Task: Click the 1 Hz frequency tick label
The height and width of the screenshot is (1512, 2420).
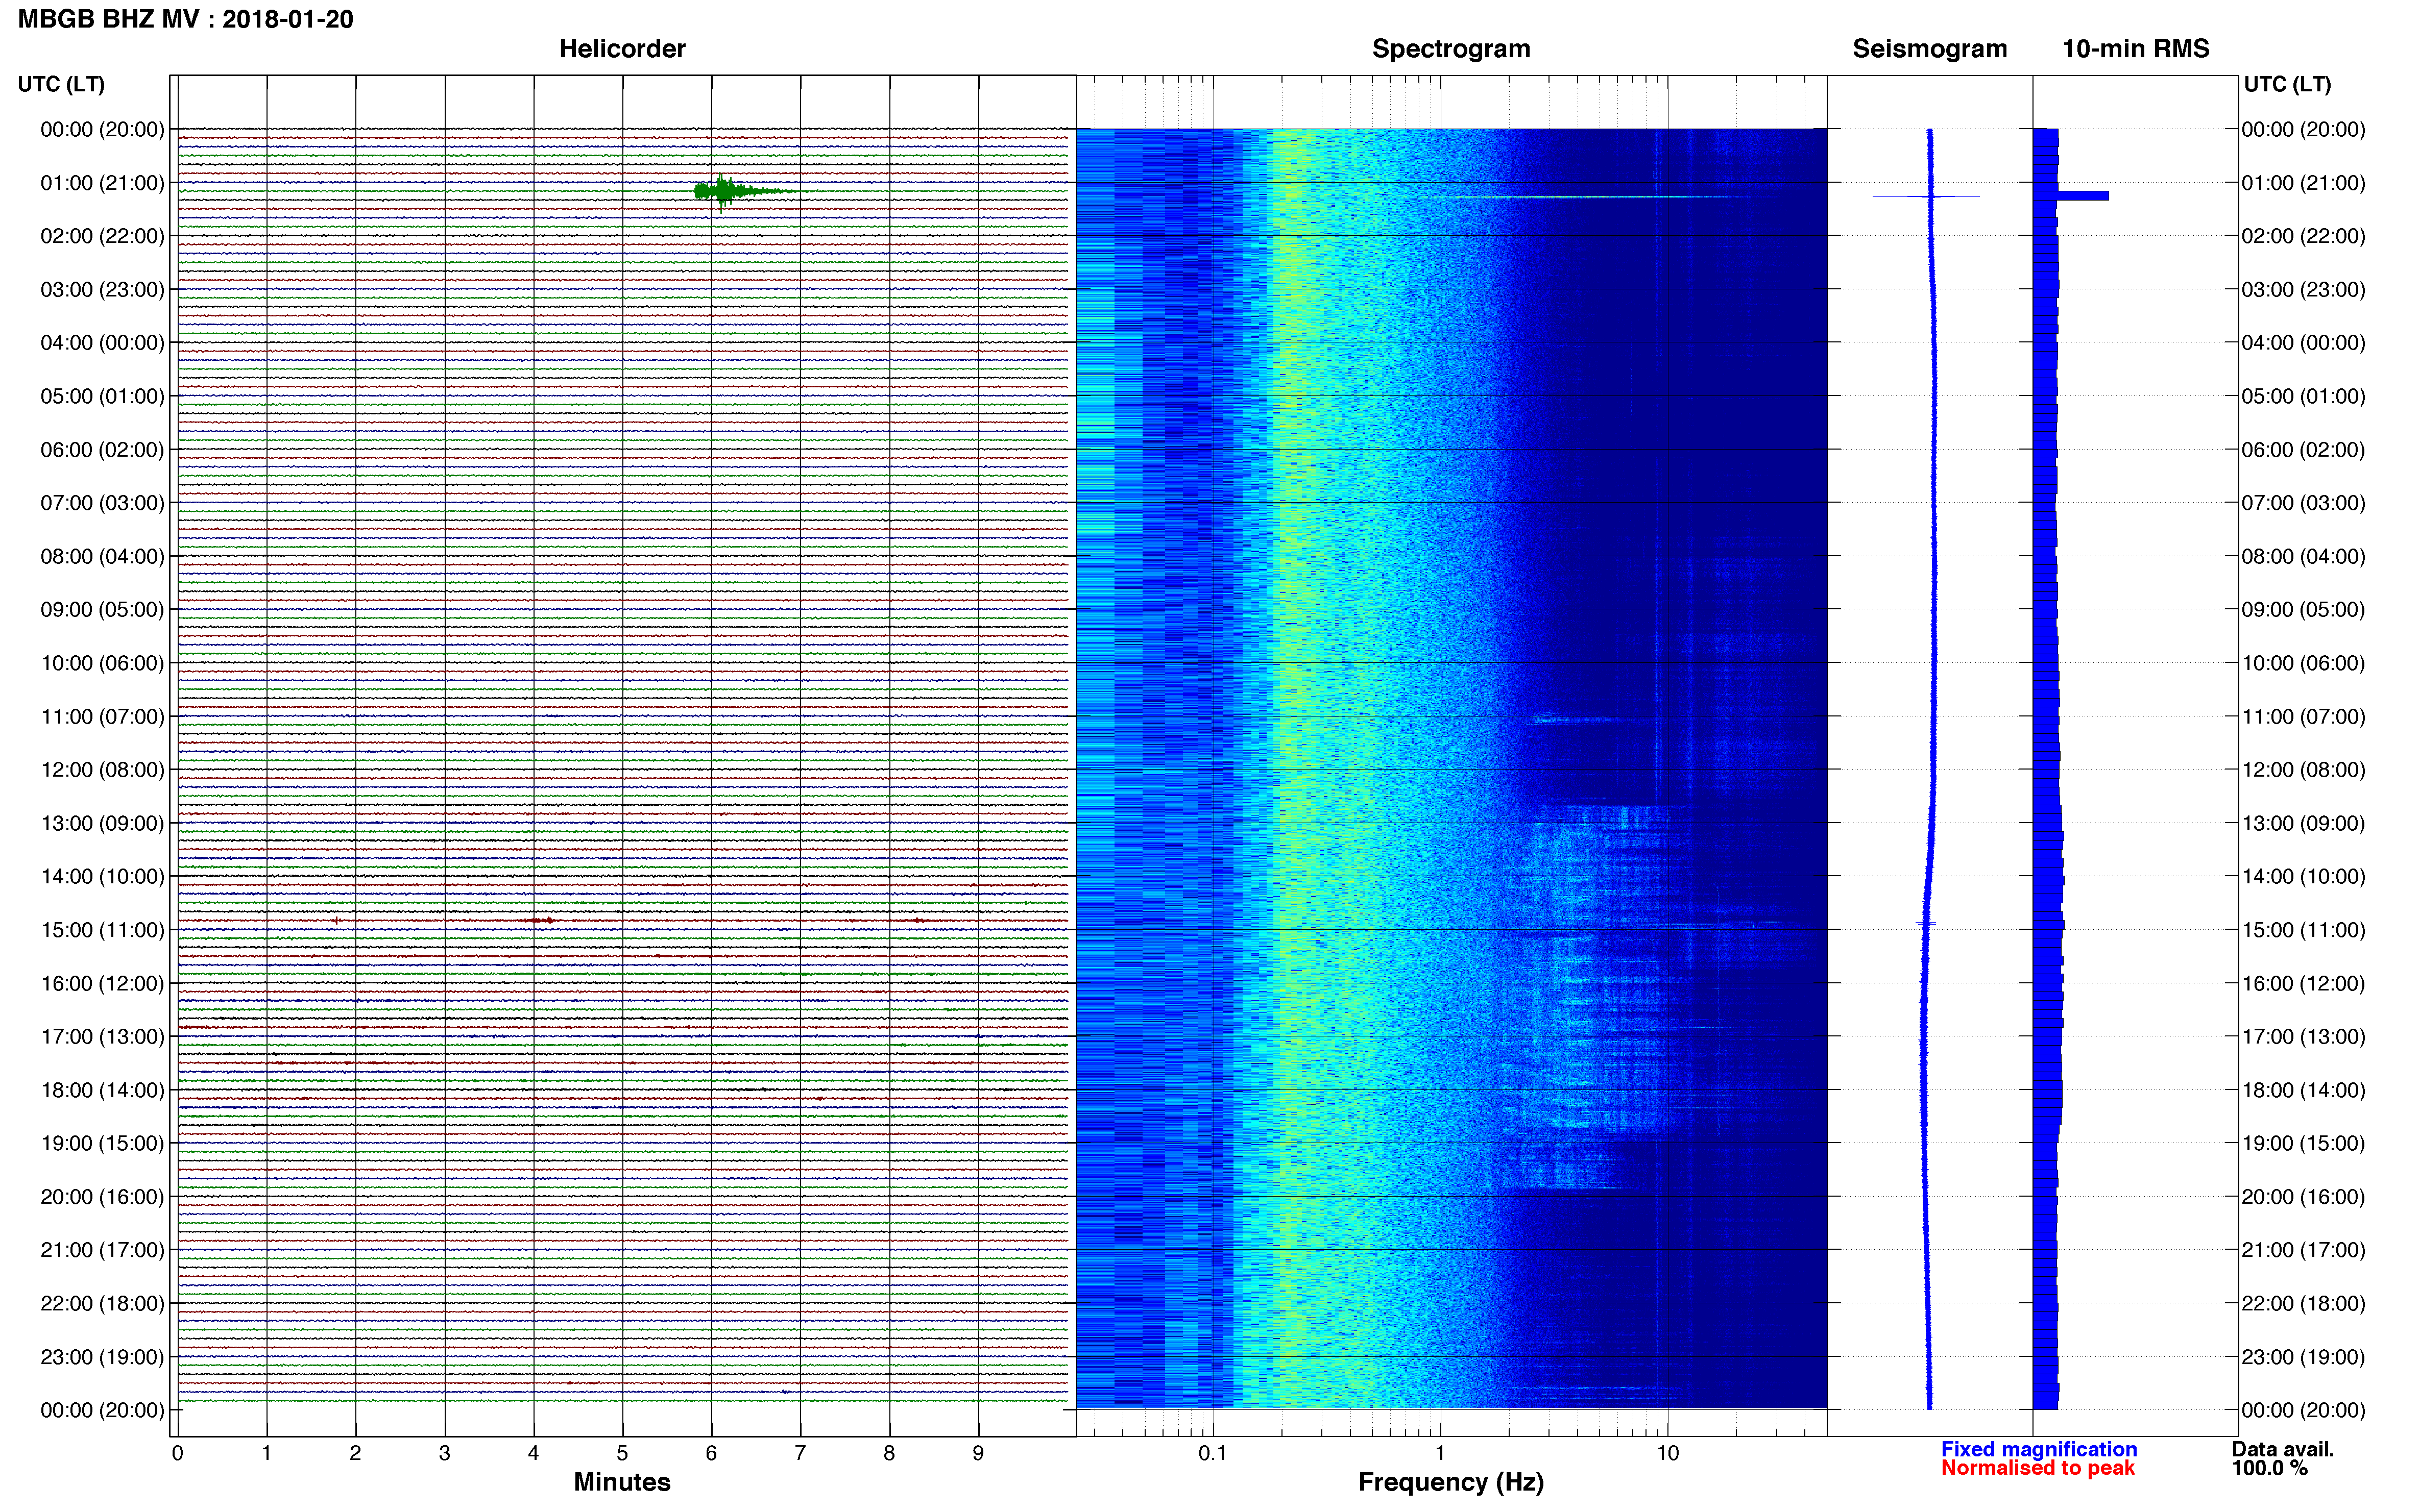Action: pos(1440,1453)
